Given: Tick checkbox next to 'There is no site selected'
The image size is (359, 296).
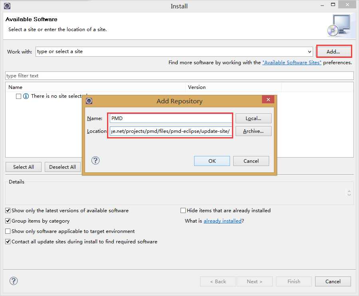Looking at the screenshot, I should (18, 96).
